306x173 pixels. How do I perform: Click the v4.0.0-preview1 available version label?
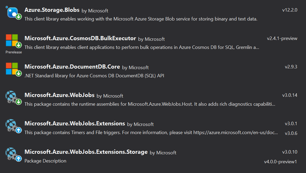(281, 162)
